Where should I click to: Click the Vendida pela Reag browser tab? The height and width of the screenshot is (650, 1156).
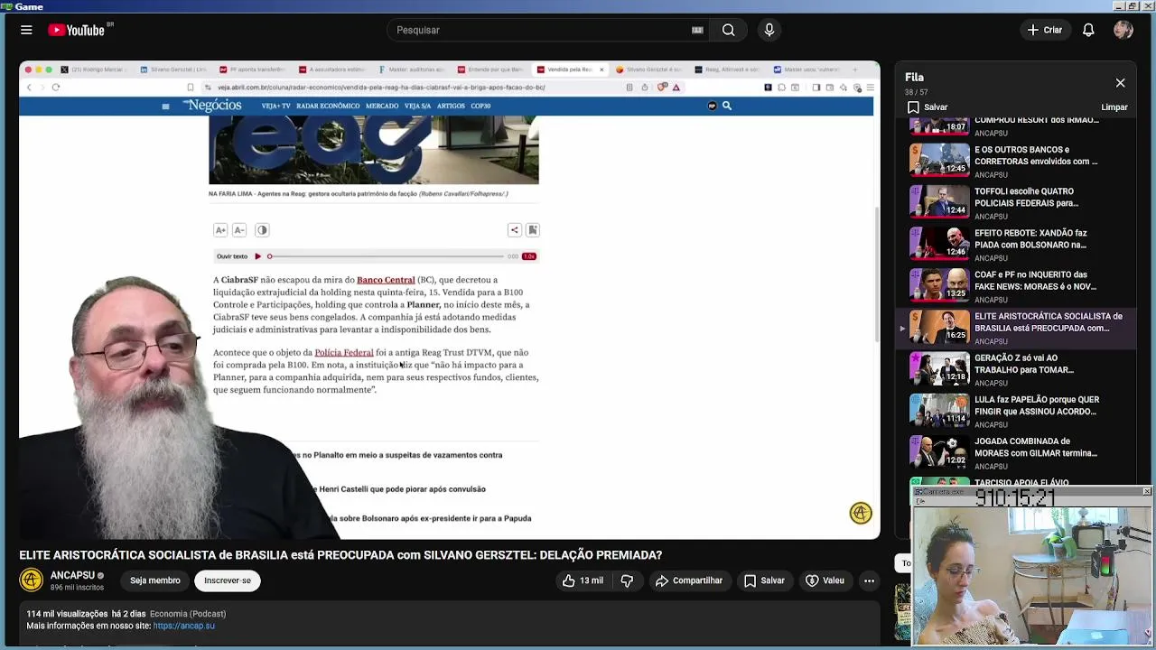click(571, 70)
